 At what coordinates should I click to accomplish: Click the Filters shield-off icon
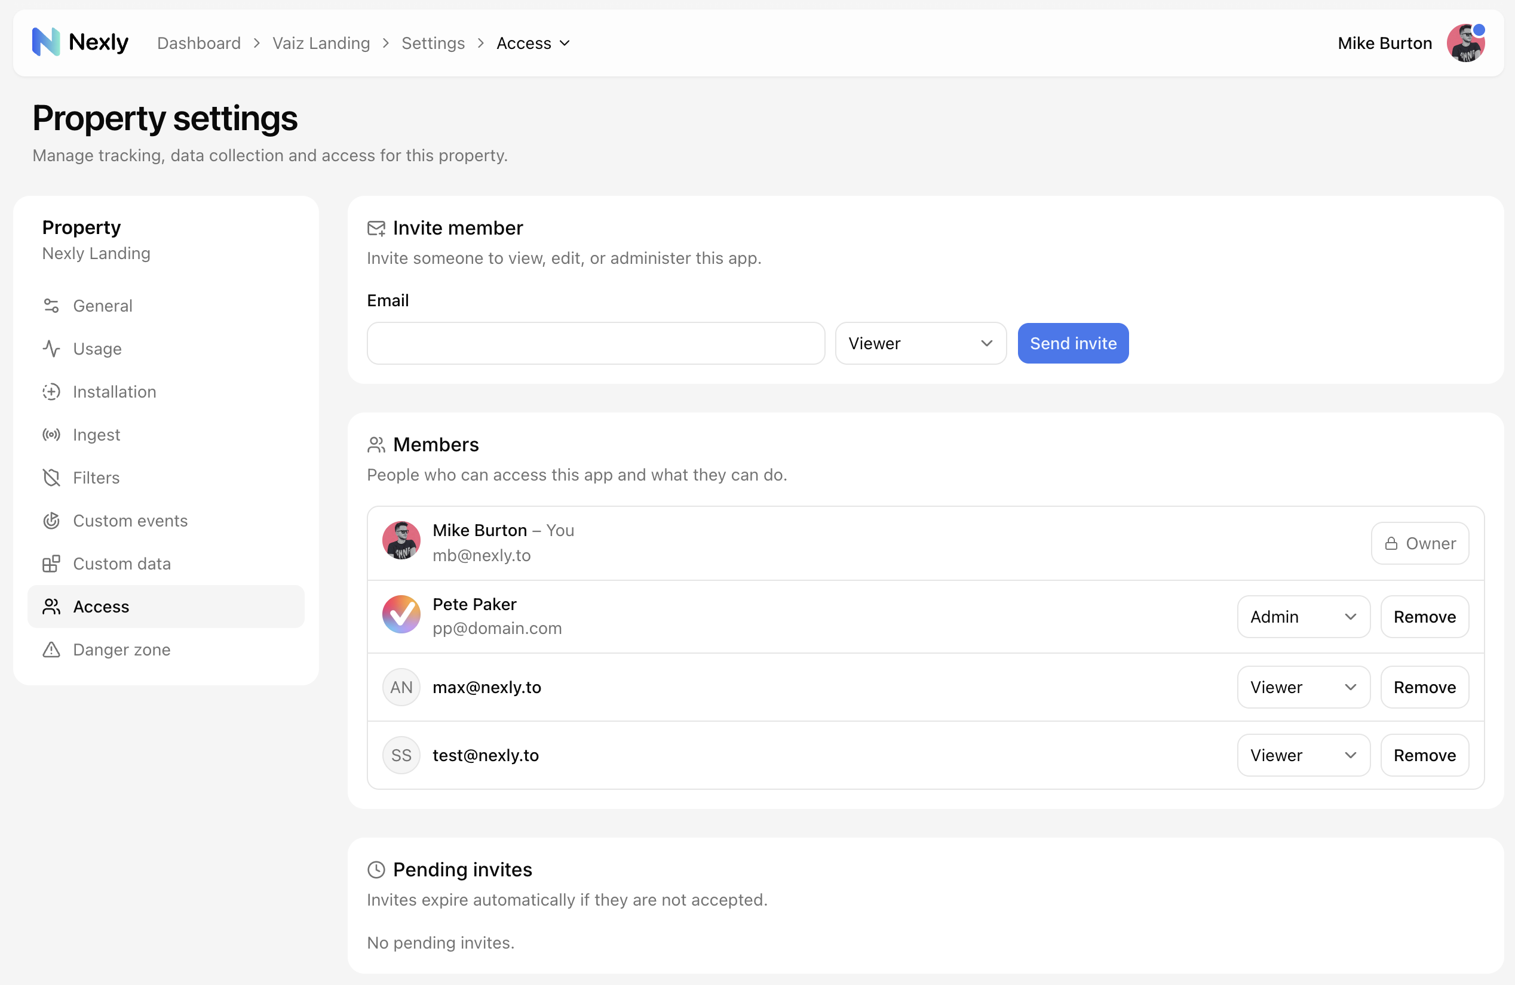(x=51, y=478)
